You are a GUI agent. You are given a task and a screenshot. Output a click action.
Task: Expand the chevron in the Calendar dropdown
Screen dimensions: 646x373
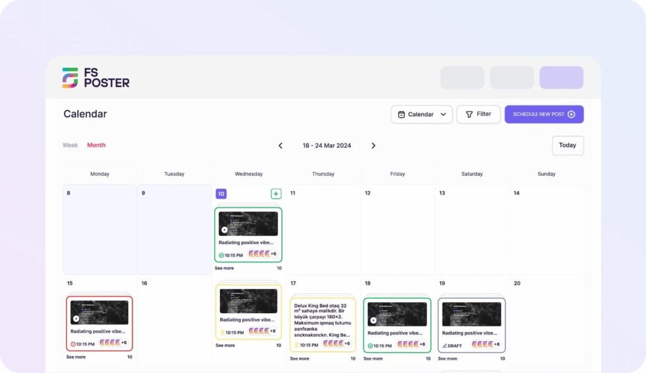pyautogui.click(x=443, y=115)
